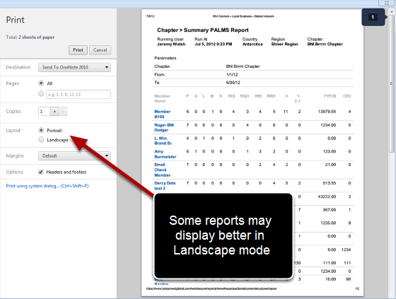Viewport: 396px width, 299px height.
Task: Click the Total: 2 sheets of paper text
Action: coord(30,37)
